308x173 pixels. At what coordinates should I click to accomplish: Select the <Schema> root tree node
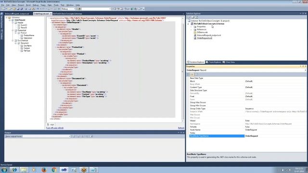(15, 17)
